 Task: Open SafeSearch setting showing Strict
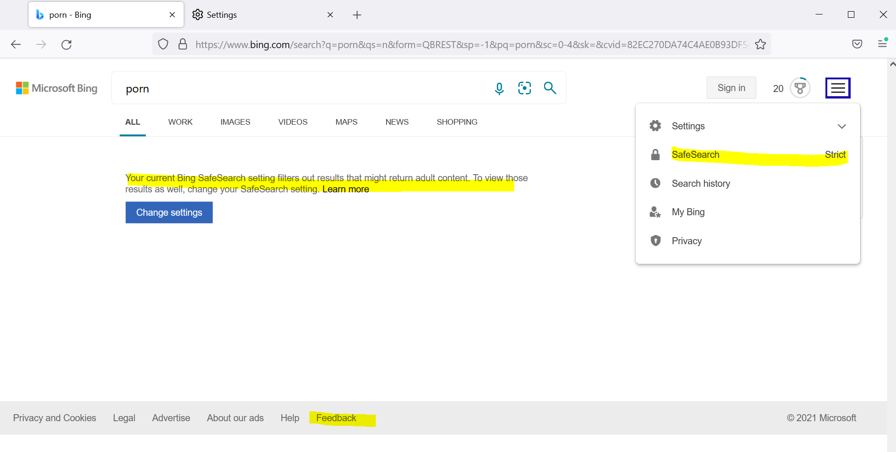pyautogui.click(x=695, y=155)
